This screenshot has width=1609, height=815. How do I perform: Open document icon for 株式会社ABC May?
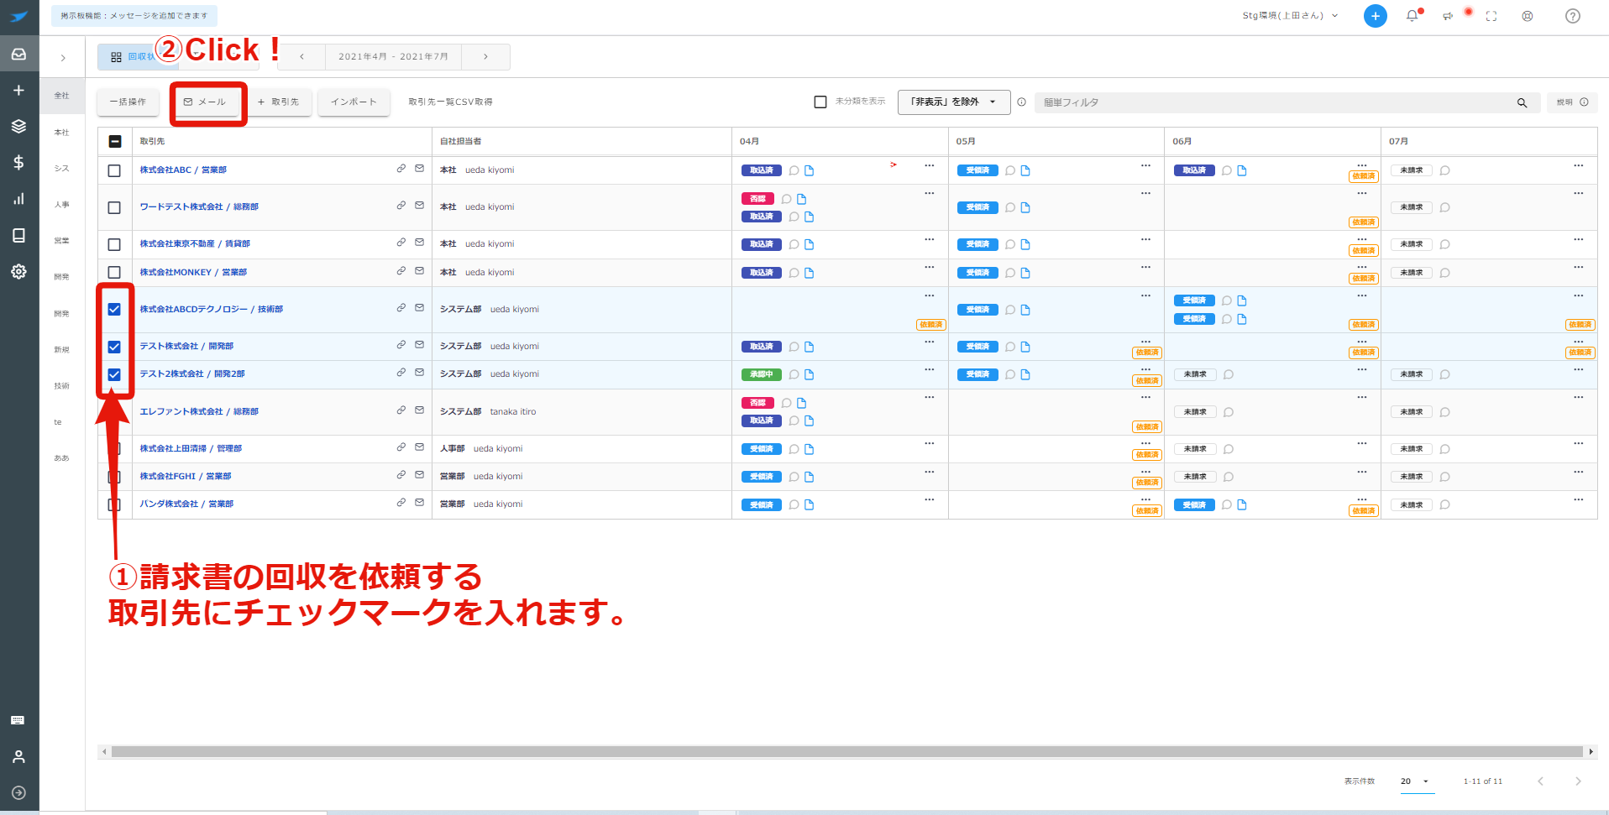(1025, 170)
